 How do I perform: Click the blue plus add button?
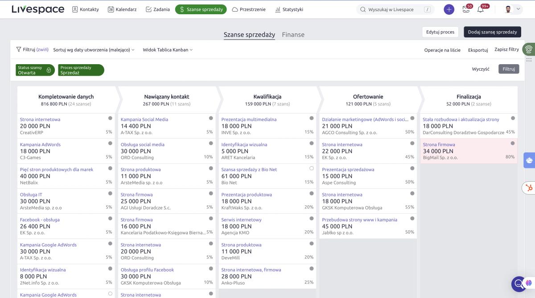449,9
